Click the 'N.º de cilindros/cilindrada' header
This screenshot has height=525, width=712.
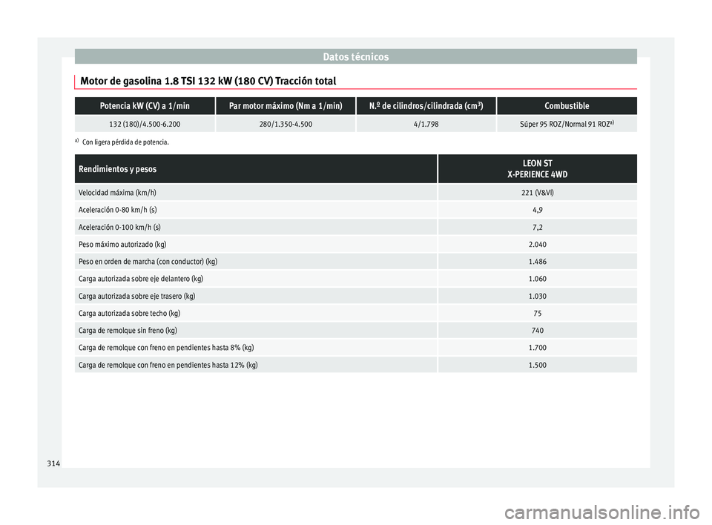click(x=426, y=106)
